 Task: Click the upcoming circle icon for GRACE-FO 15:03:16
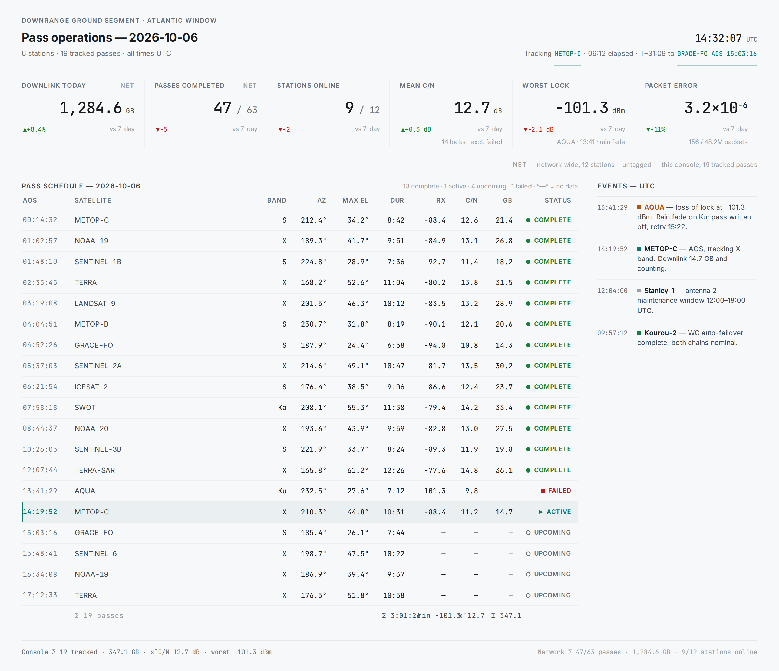pyautogui.click(x=528, y=533)
